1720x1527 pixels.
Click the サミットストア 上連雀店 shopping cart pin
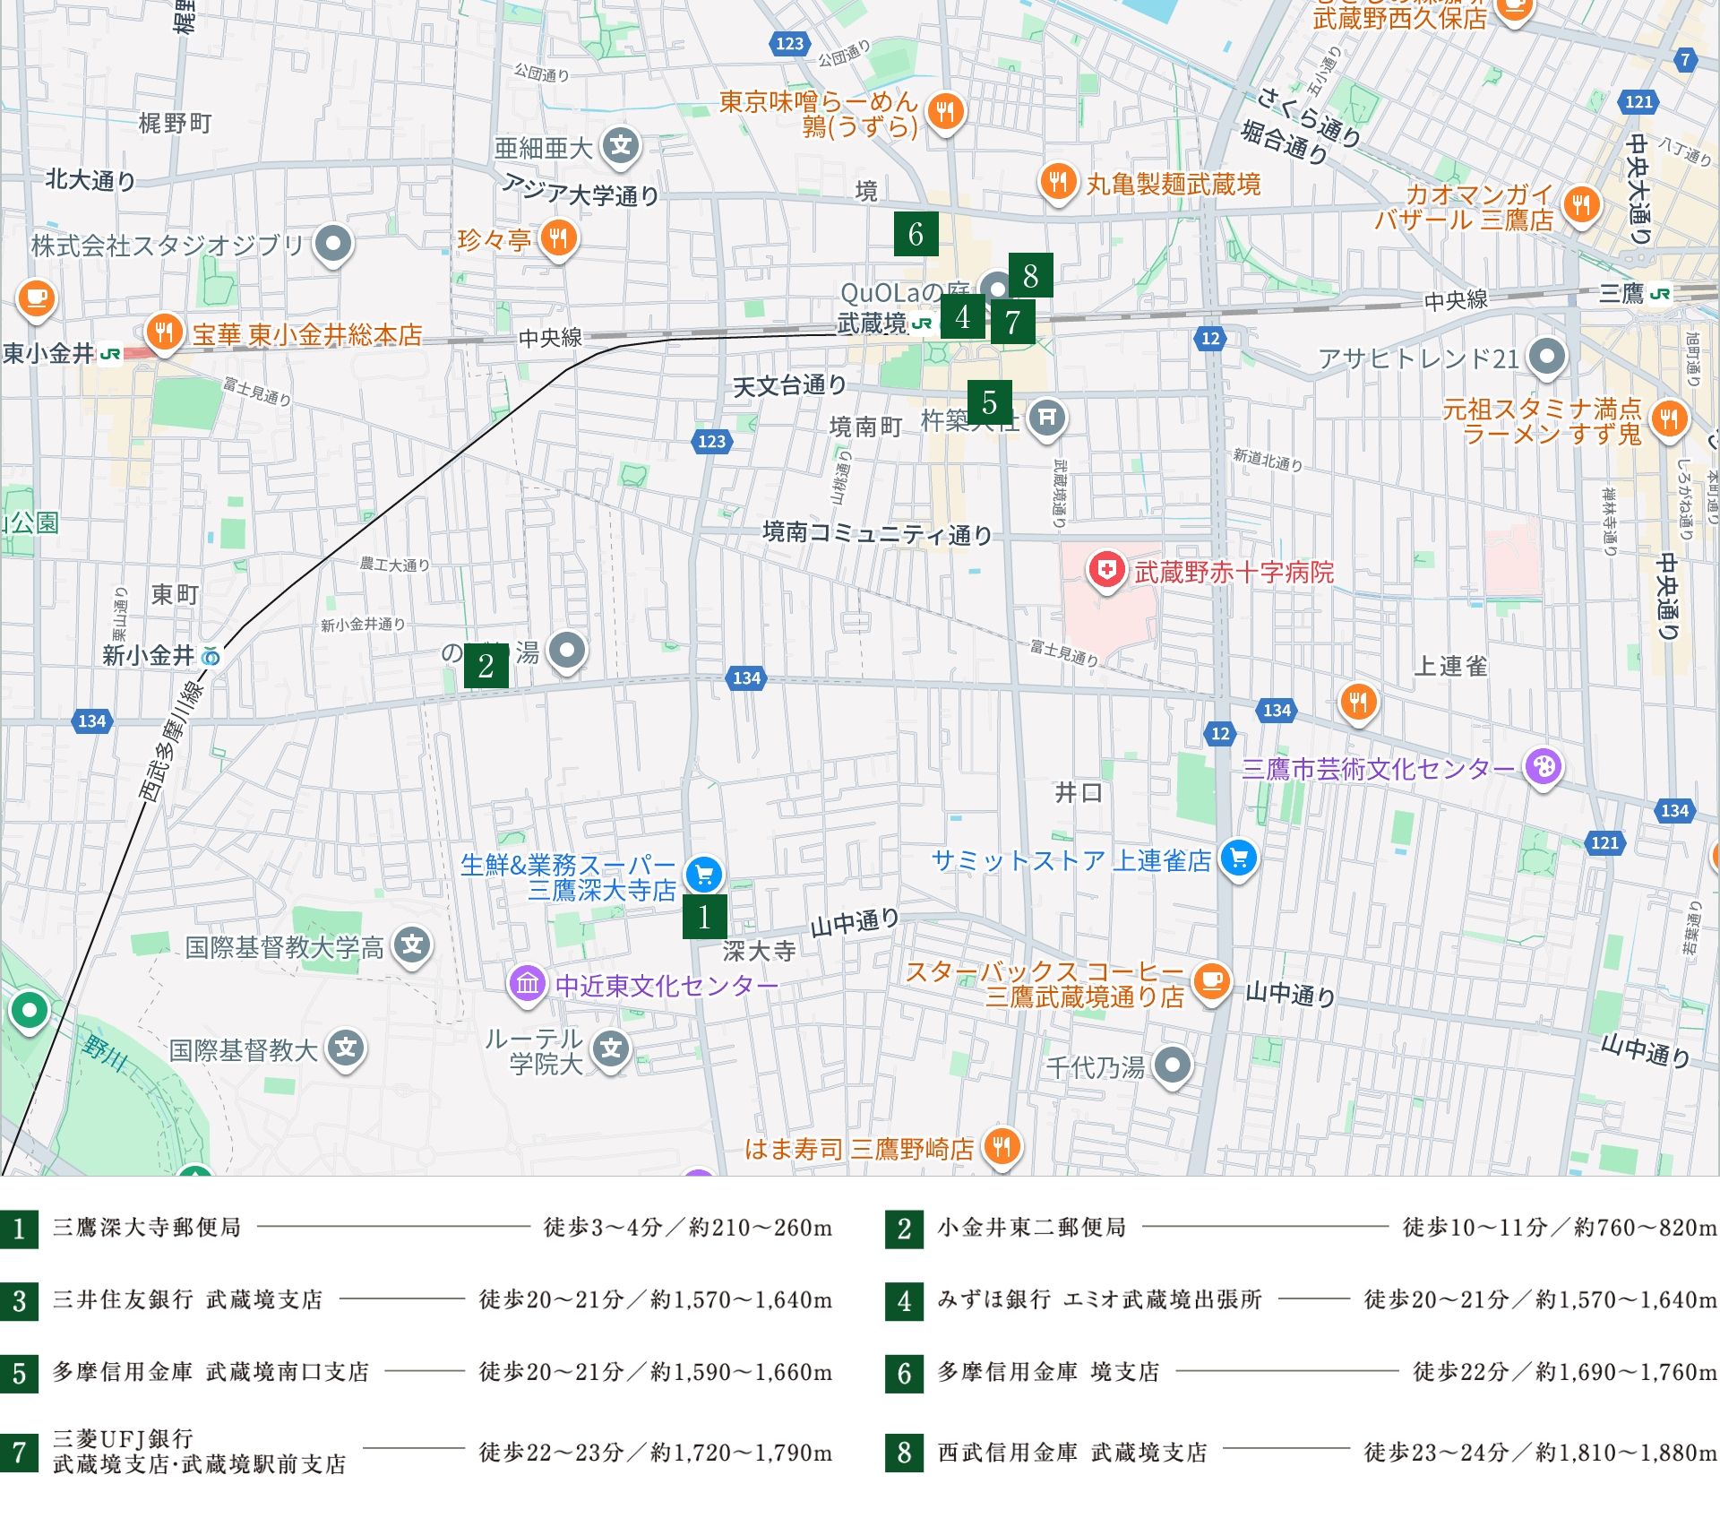[1239, 858]
